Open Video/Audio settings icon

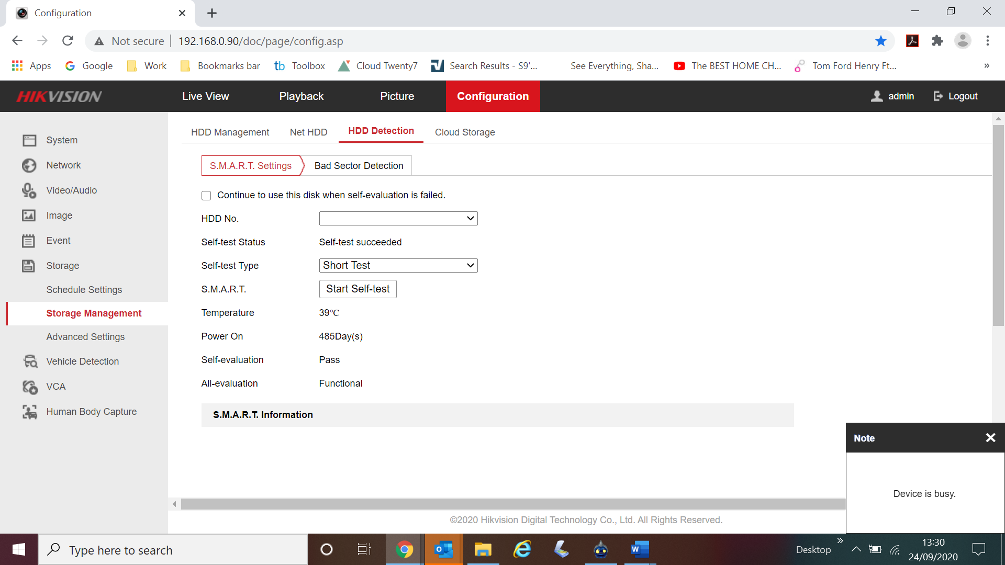click(x=29, y=190)
